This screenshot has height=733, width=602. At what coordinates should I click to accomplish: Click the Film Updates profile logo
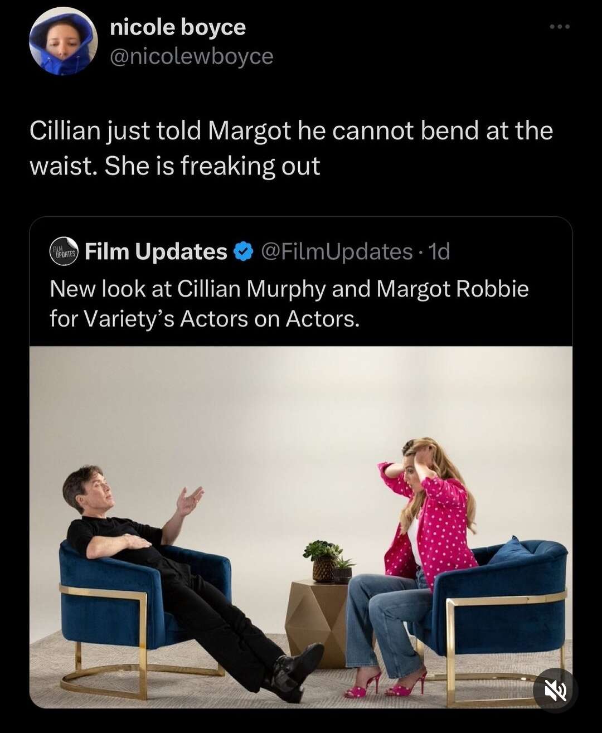point(64,251)
